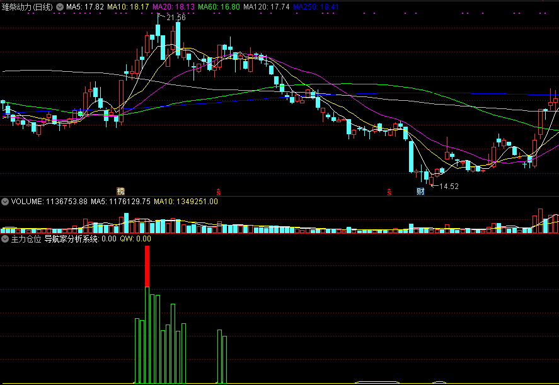559x385 pixels.
Task: Click the 财 marker near the 14.52 low
Action: pyautogui.click(x=421, y=192)
